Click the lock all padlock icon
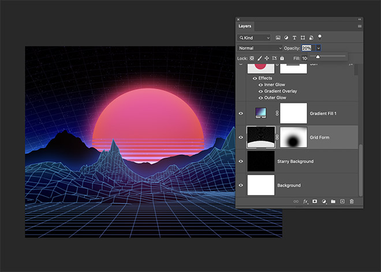The image size is (381, 272). click(x=282, y=58)
